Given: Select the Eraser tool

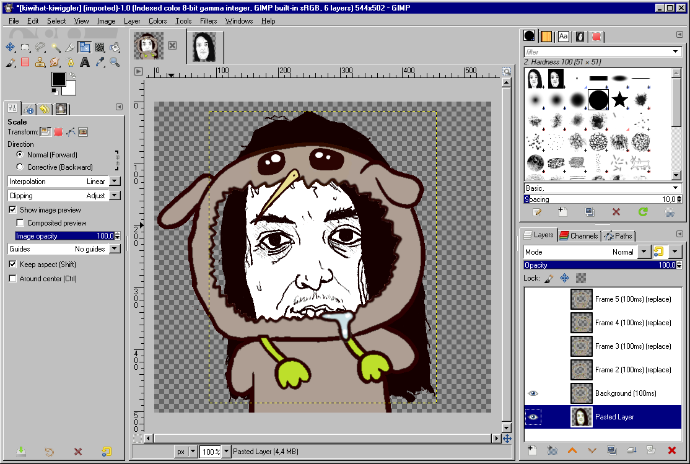Looking at the screenshot, I should coord(25,62).
